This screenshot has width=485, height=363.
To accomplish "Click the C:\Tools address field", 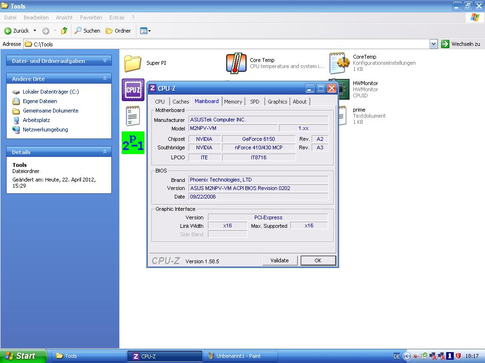I will 226,44.
